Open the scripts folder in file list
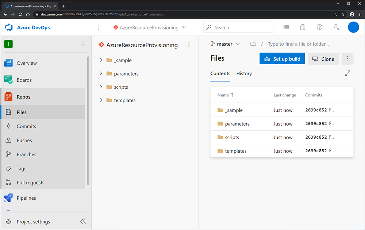365x230 pixels. (x=232, y=137)
